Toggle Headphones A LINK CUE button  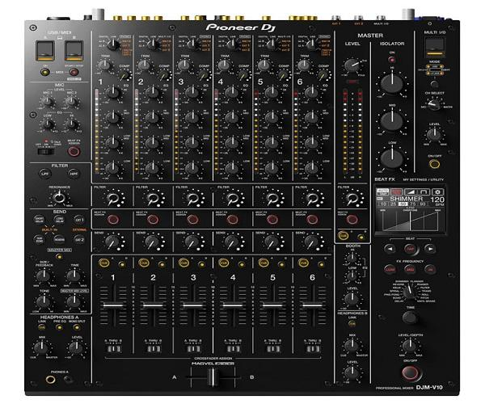point(42,327)
